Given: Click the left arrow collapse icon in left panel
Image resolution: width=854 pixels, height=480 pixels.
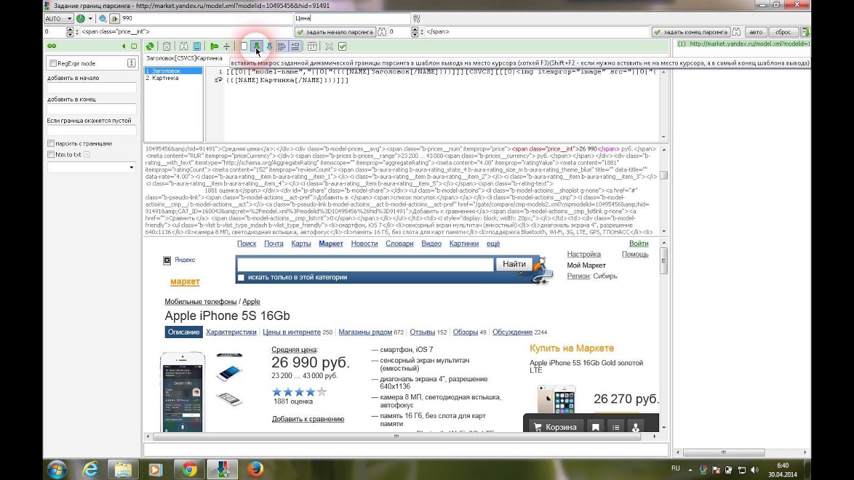Looking at the screenshot, I should 124,46.
